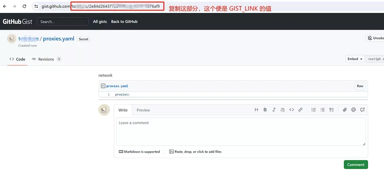Reload the page in browser

(x=24, y=6)
